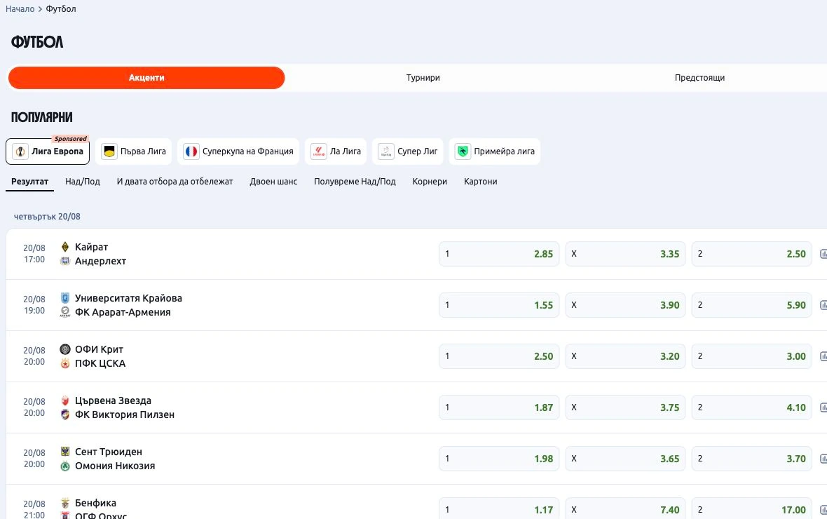827x519 pixels.
Task: Select the Над/Под market tab
Action: point(82,182)
